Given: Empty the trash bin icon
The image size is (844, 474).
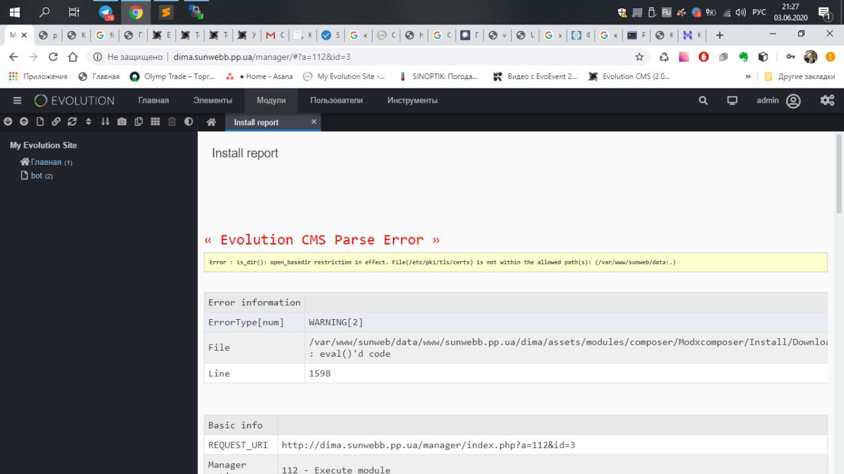Looking at the screenshot, I should click(172, 121).
